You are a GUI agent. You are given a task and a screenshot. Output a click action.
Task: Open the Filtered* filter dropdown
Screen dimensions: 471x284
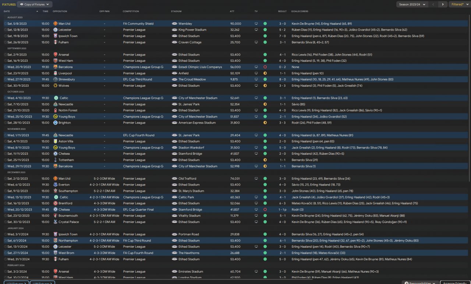click(460, 4)
